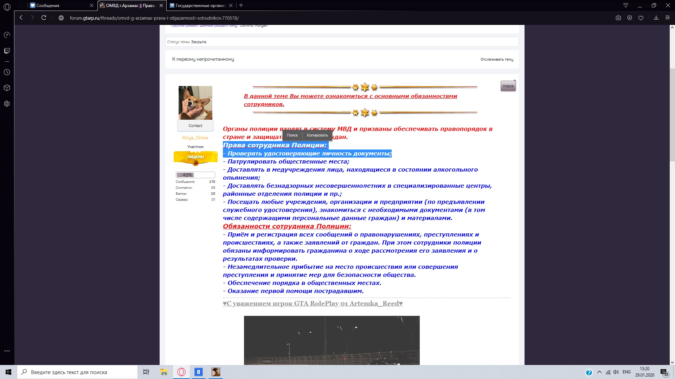Open Settings gear icon in sidebar
The image size is (675, 379).
coord(7,104)
